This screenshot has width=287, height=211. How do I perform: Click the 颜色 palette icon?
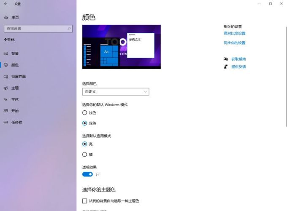[x=6, y=65]
